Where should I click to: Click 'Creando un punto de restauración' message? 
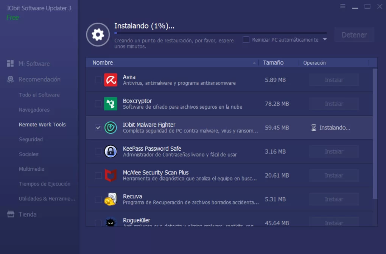pos(174,44)
